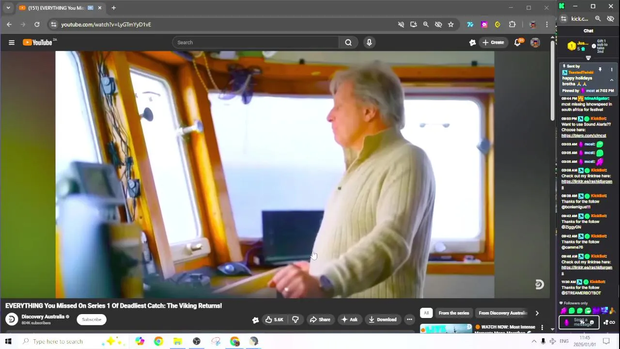Click the video player frame
The width and height of the screenshot is (620, 349).
[275, 174]
